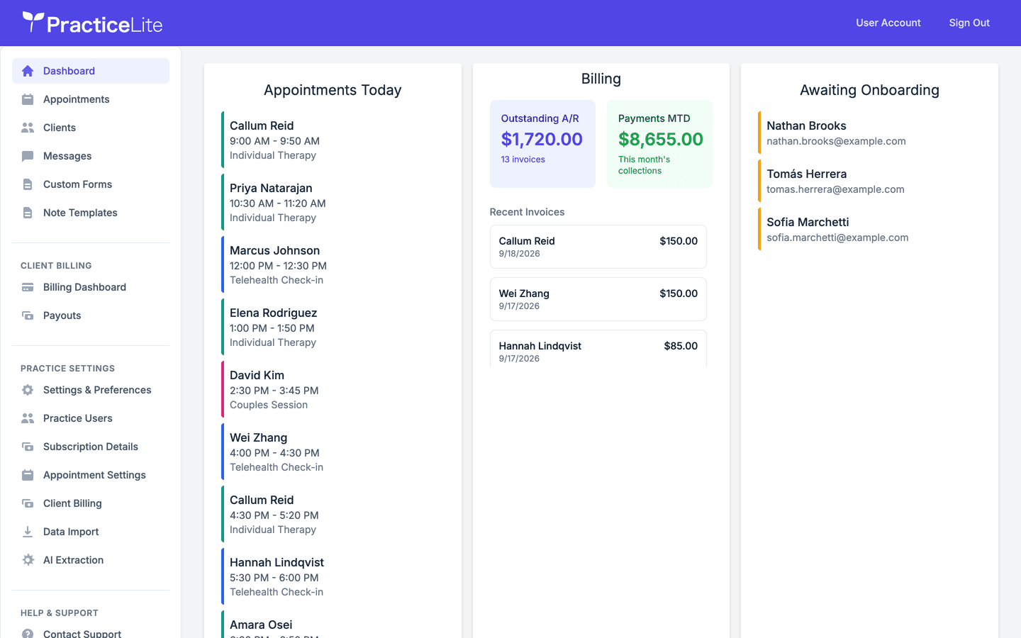The width and height of the screenshot is (1021, 638).
Task: Select David Kim's Couples Session
Action: (333, 389)
